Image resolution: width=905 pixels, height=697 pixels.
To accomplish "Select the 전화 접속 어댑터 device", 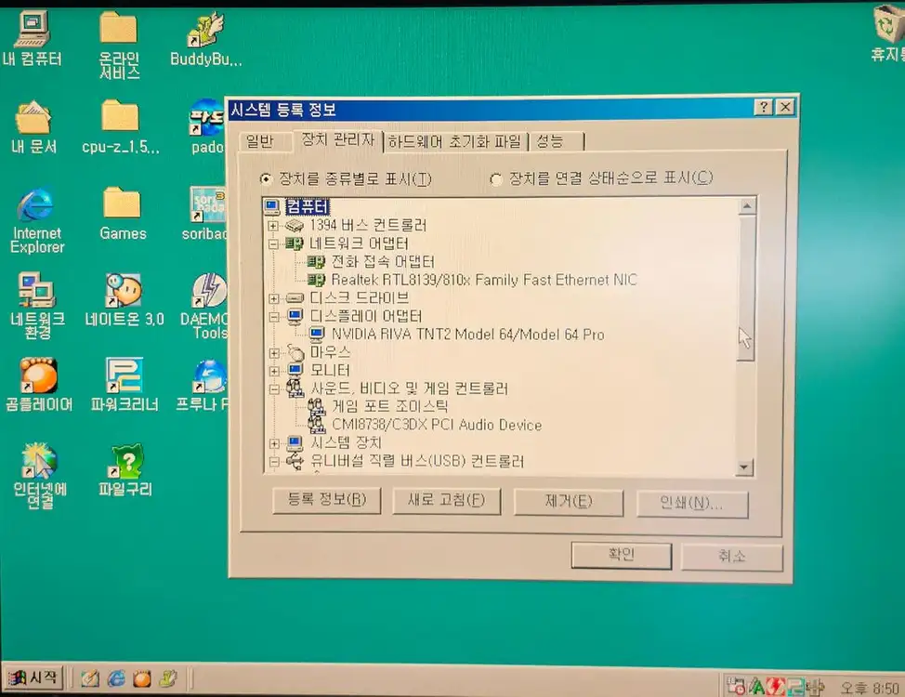I will click(383, 262).
